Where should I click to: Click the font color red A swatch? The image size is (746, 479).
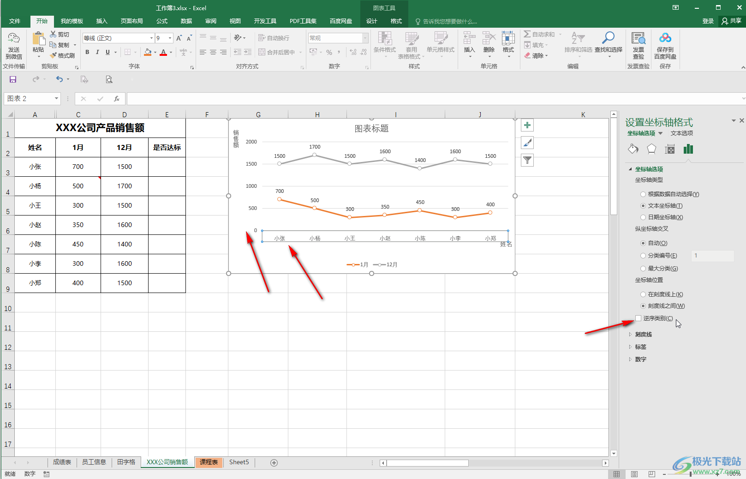pos(163,53)
